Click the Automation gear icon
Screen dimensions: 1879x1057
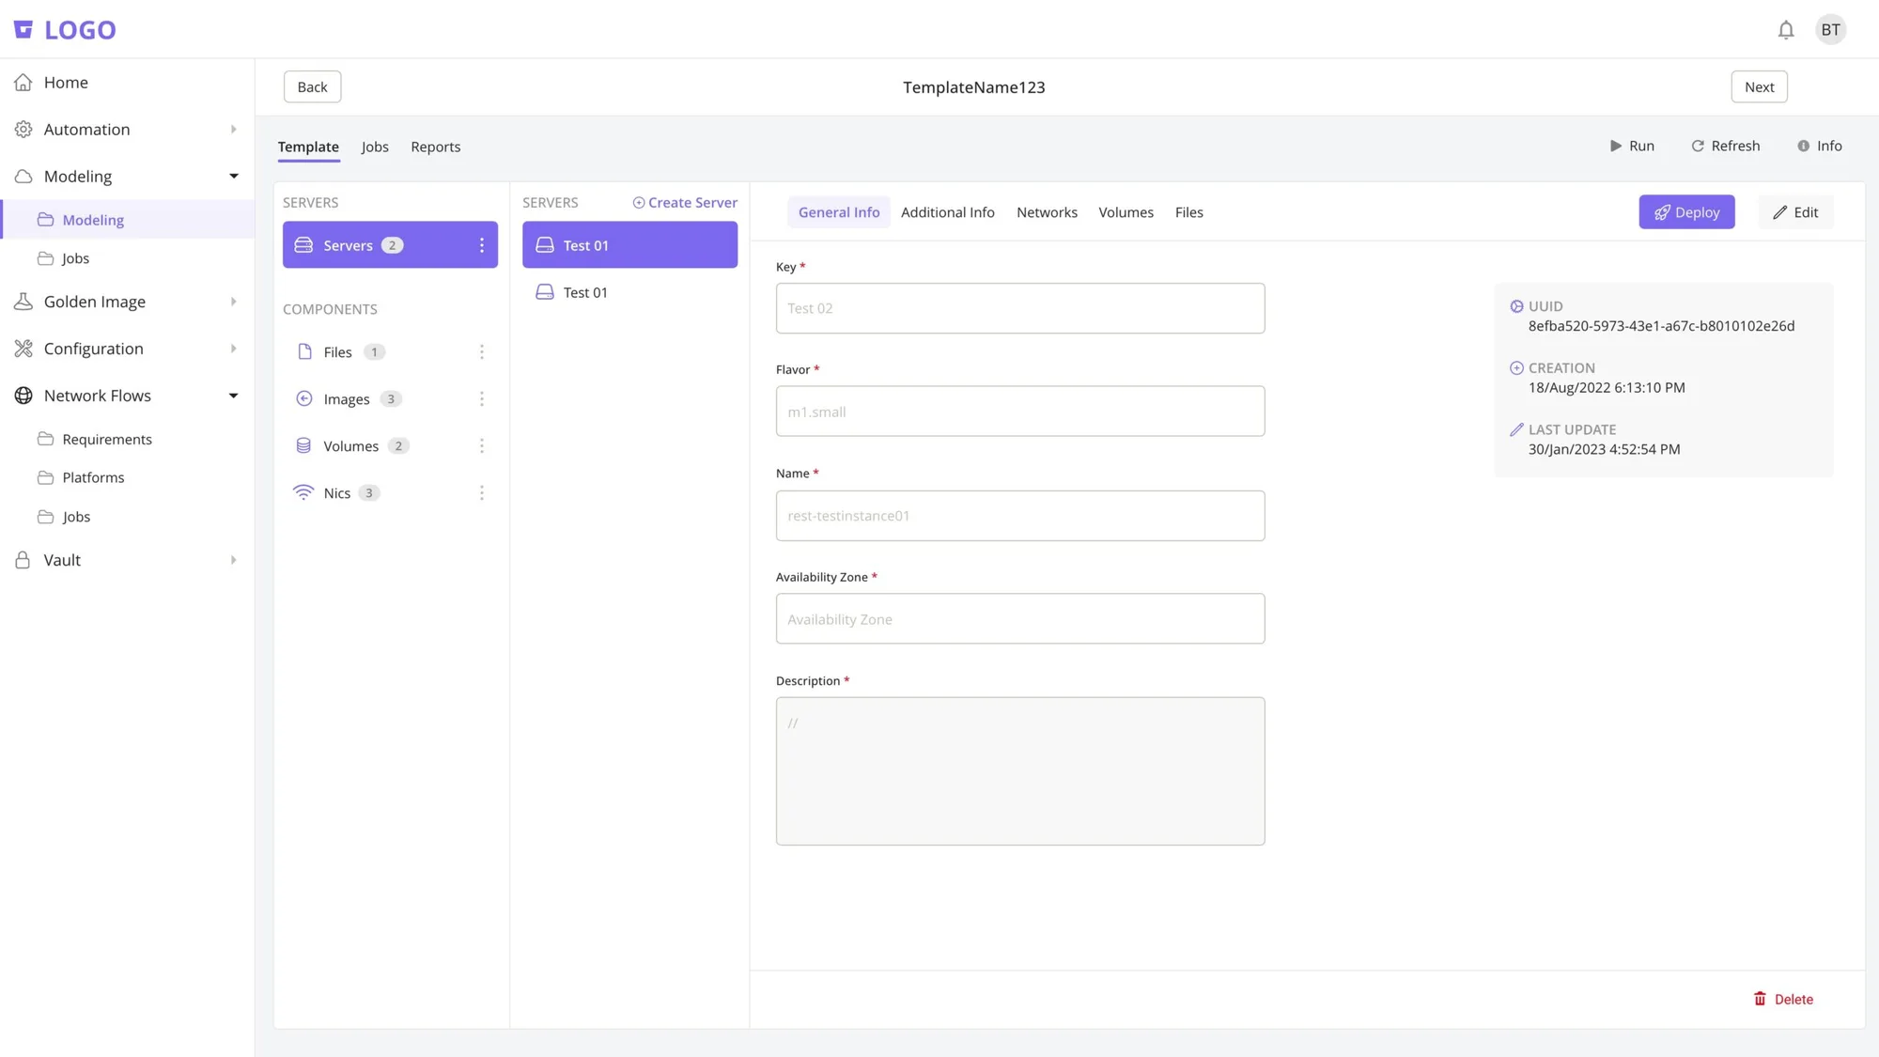click(23, 130)
